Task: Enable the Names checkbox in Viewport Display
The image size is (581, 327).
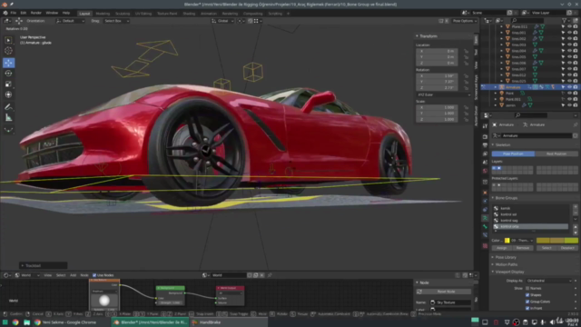Action: (527, 289)
